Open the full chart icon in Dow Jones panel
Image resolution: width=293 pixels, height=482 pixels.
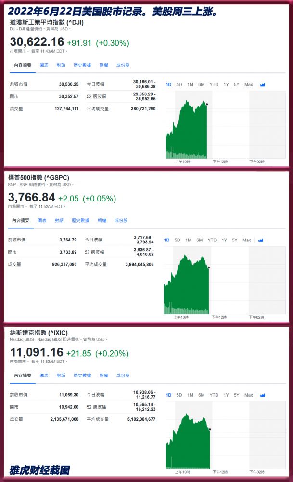(263, 85)
